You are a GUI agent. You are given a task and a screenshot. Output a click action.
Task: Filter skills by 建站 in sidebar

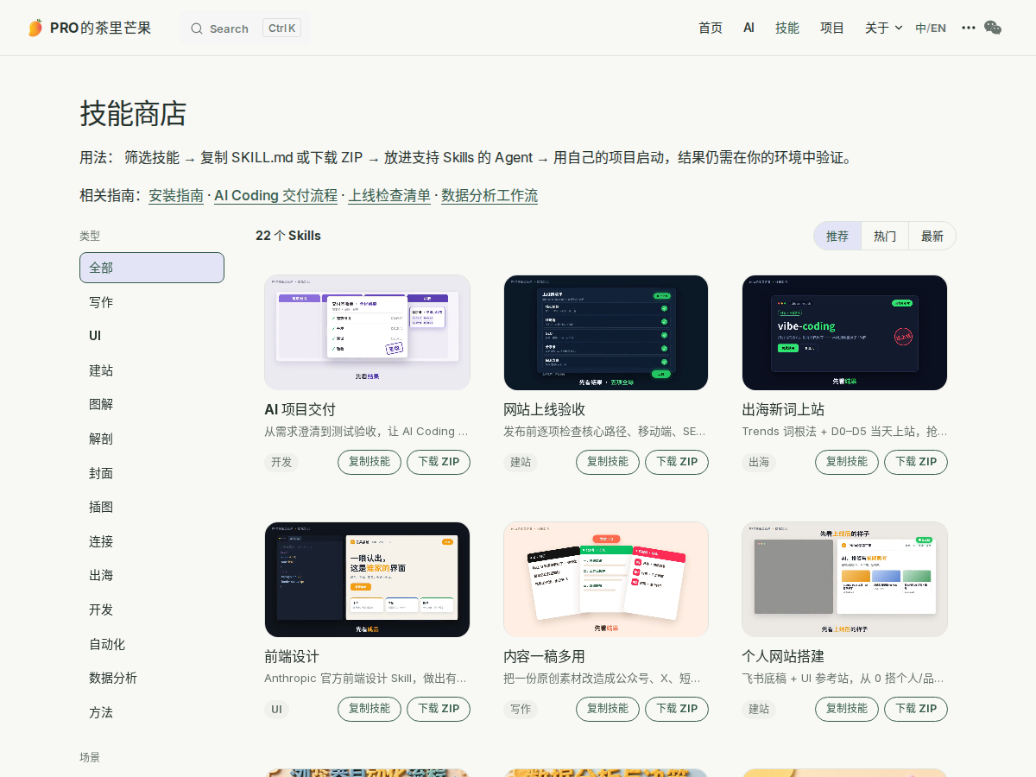(152, 370)
